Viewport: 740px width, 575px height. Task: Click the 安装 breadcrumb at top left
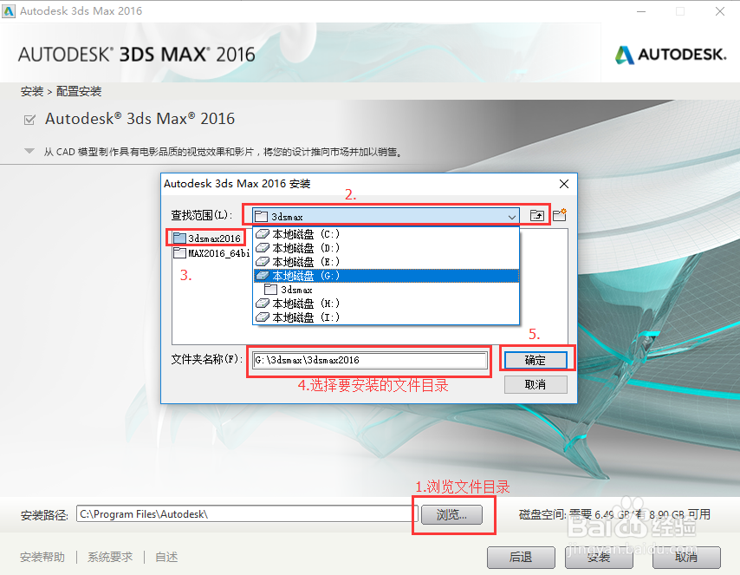click(29, 90)
